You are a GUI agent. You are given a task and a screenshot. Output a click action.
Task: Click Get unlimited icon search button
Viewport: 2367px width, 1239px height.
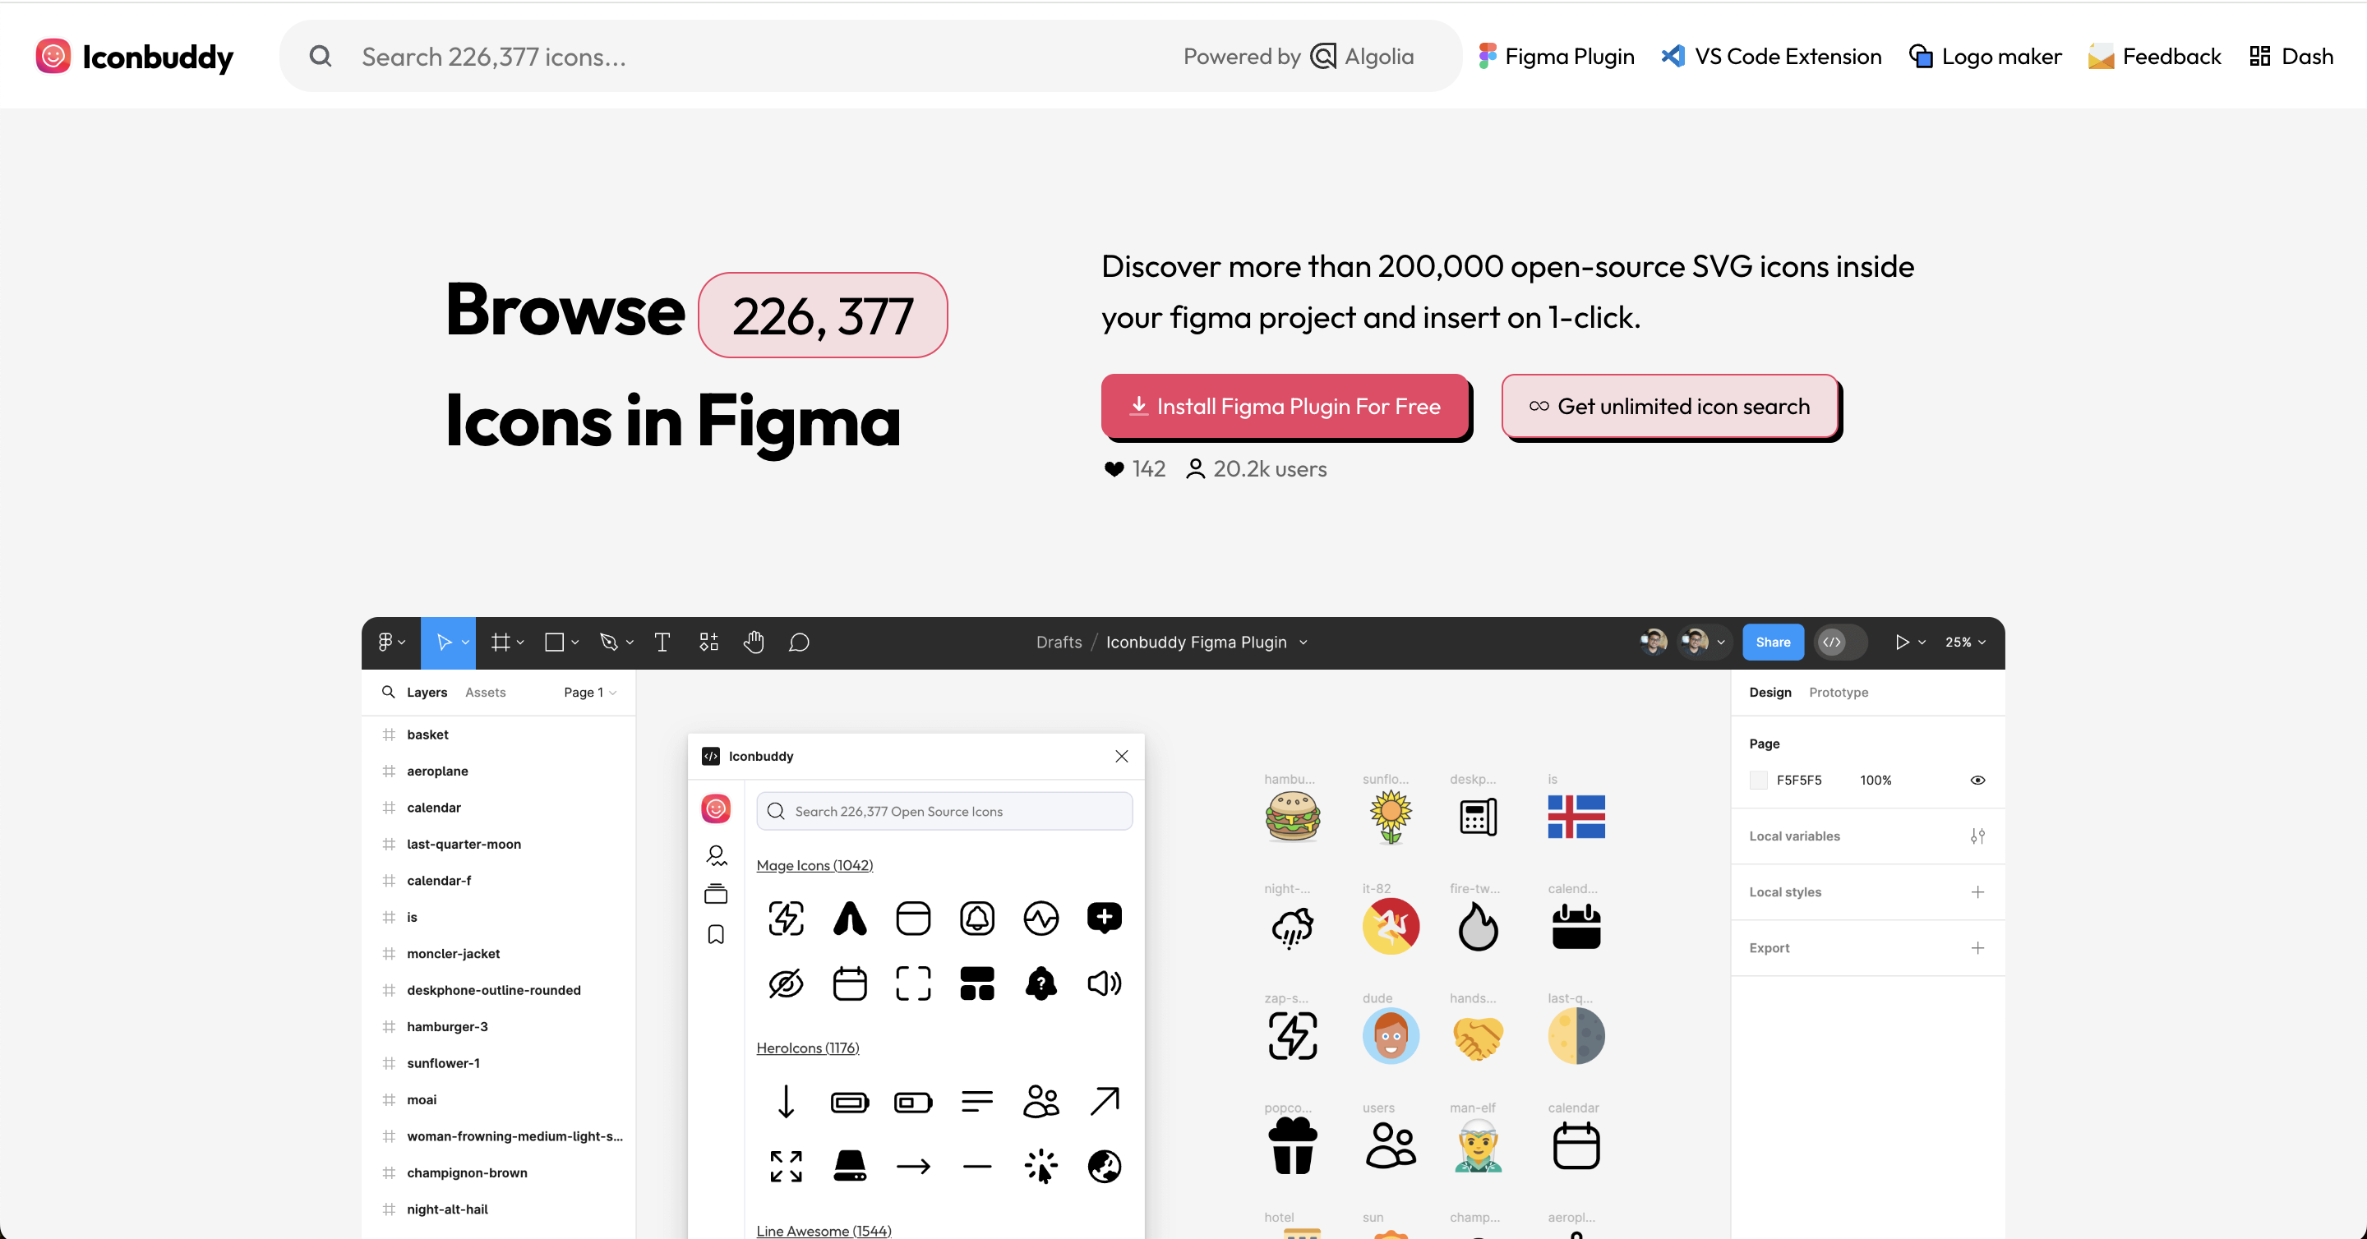click(1669, 406)
